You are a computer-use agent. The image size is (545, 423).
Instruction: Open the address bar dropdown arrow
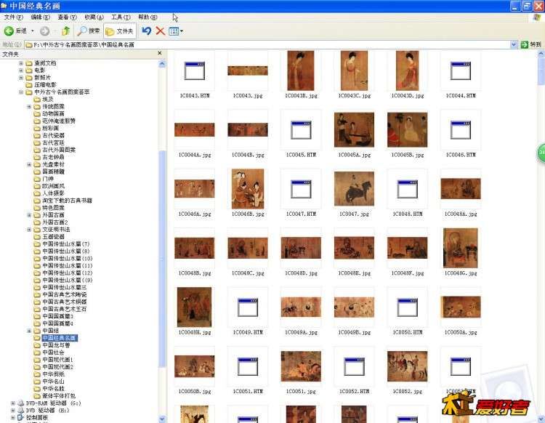[514, 44]
